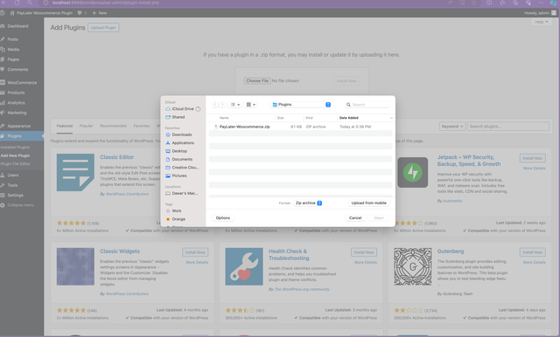Click + New in admin bar
The height and width of the screenshot is (337, 560).
(x=99, y=13)
